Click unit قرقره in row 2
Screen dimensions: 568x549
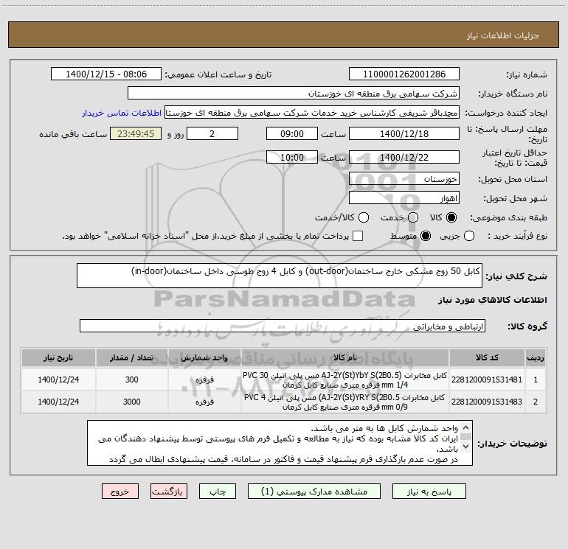click(x=204, y=402)
